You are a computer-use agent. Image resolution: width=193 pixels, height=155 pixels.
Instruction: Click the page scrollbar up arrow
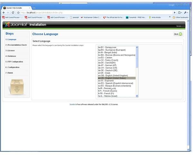pyautogui.click(x=188, y=21)
